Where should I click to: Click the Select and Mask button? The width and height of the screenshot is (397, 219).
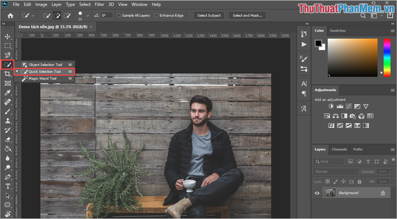(x=247, y=15)
